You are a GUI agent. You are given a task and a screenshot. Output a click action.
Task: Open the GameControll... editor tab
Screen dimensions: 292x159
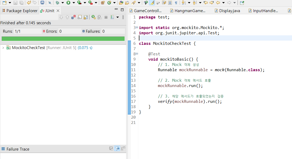(146, 11)
